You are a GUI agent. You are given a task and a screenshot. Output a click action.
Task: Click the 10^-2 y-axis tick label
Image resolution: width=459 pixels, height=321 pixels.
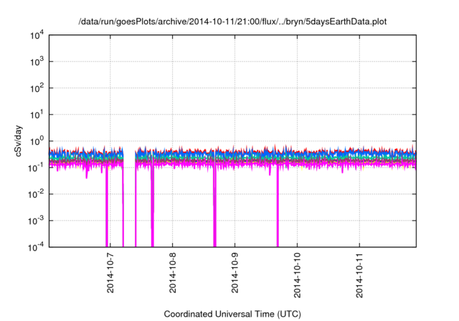point(36,194)
